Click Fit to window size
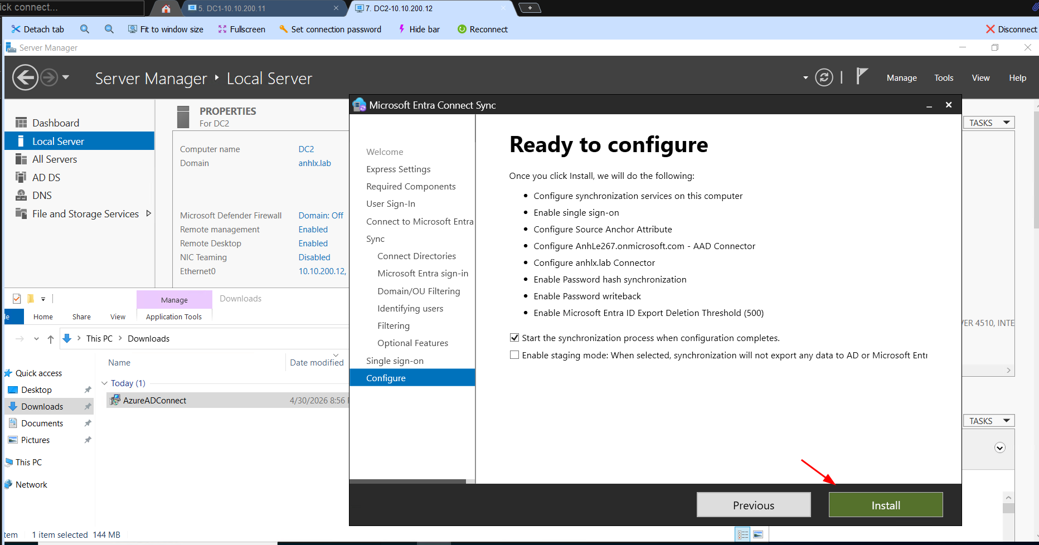 166,29
